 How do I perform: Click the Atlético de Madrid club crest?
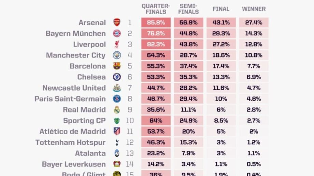pos(117,131)
